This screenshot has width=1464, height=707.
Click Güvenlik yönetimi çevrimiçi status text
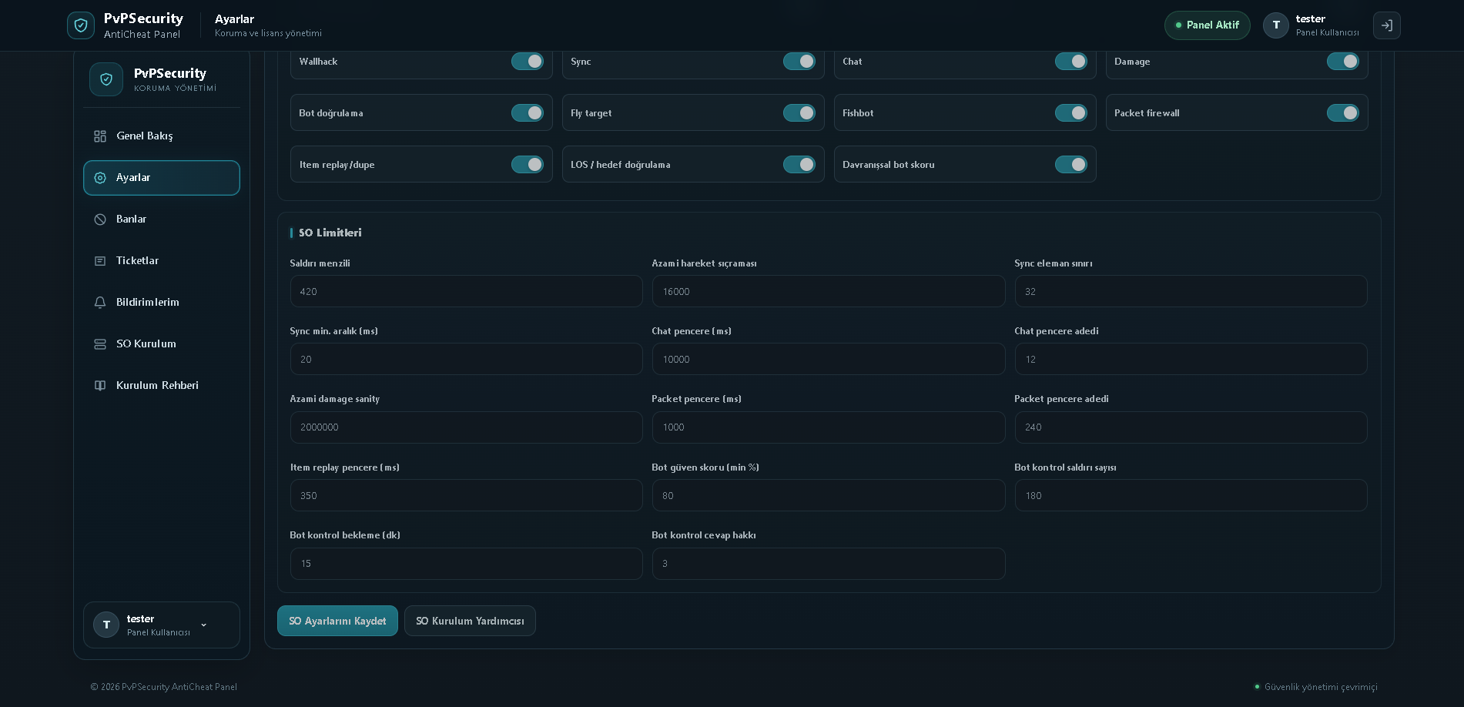click(x=1321, y=687)
